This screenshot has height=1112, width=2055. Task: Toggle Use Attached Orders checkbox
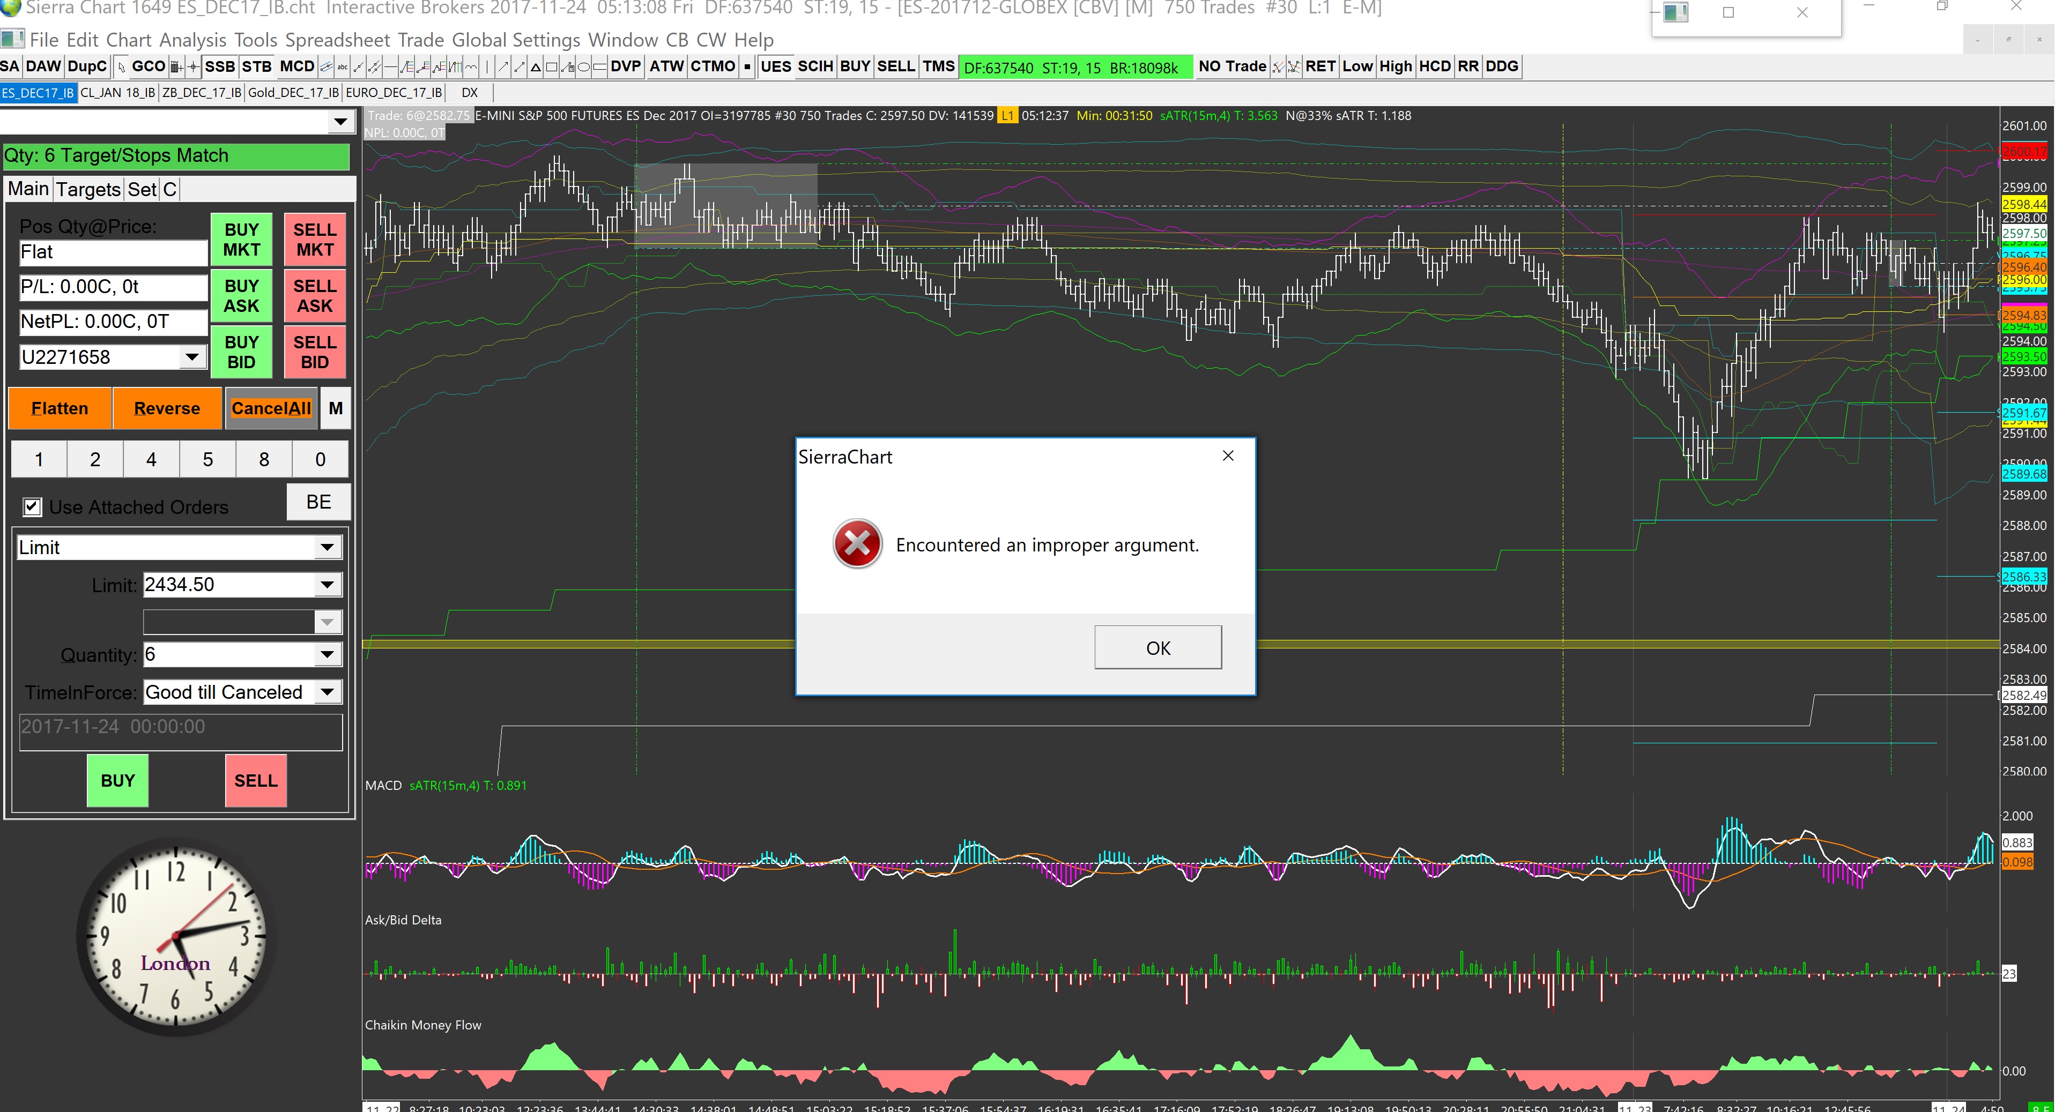coord(33,507)
